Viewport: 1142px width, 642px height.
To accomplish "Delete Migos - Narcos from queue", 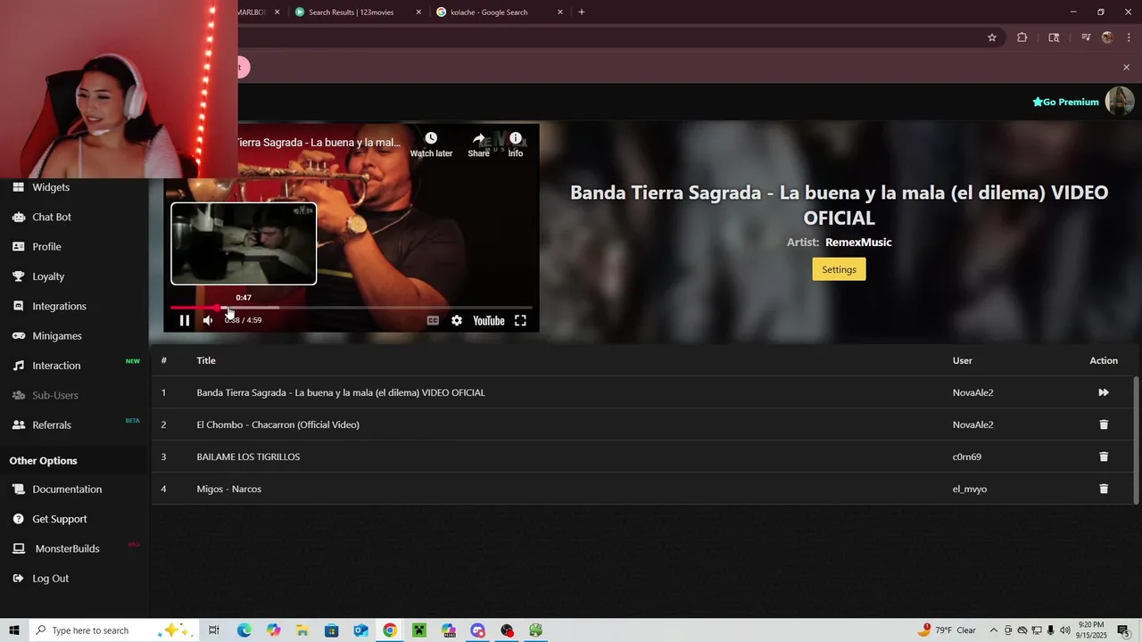I will coord(1104,489).
